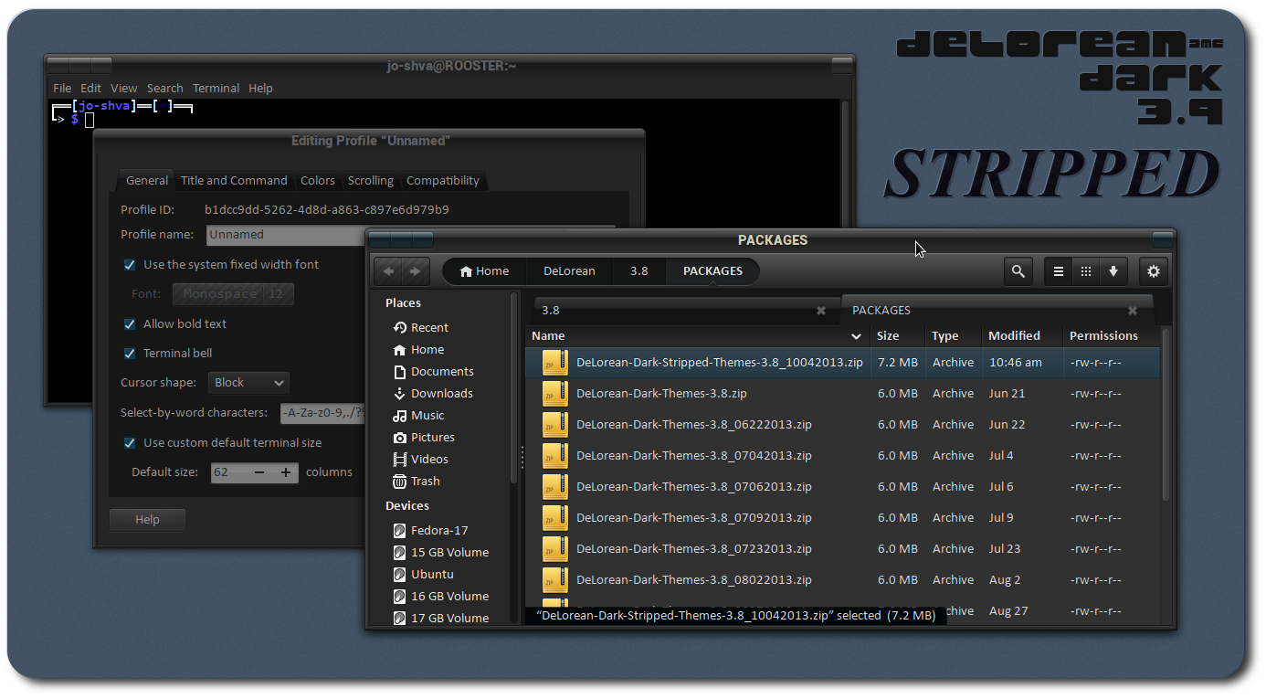Close the PACKAGES file manager tab
The image size is (1266, 699).
1133,311
